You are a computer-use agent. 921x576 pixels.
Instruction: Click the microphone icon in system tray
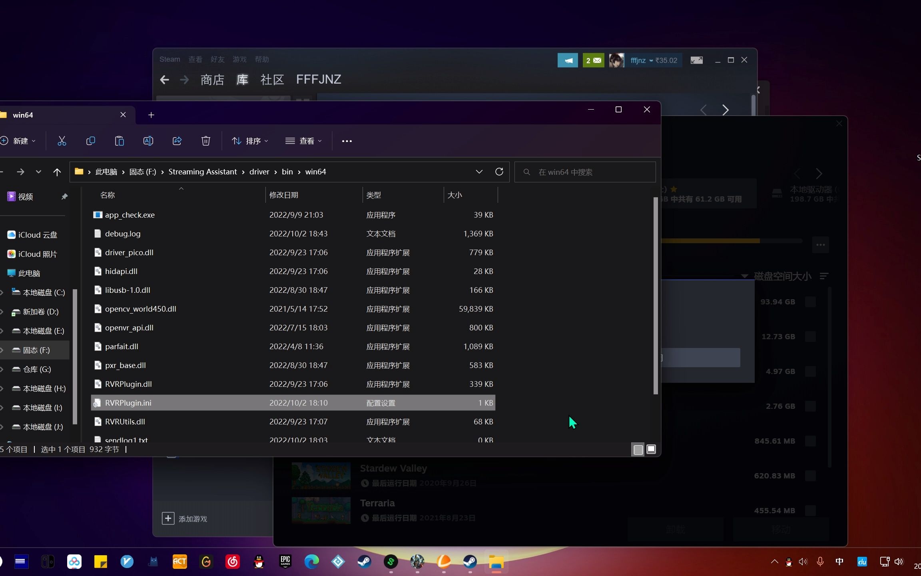click(x=820, y=562)
